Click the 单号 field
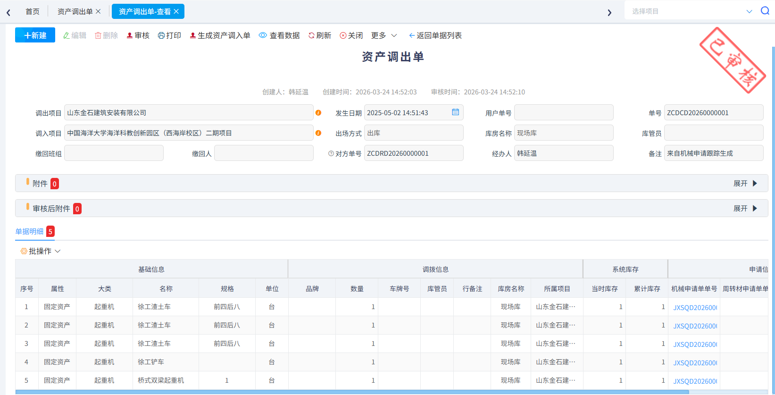The height and width of the screenshot is (395, 775). [x=714, y=113]
